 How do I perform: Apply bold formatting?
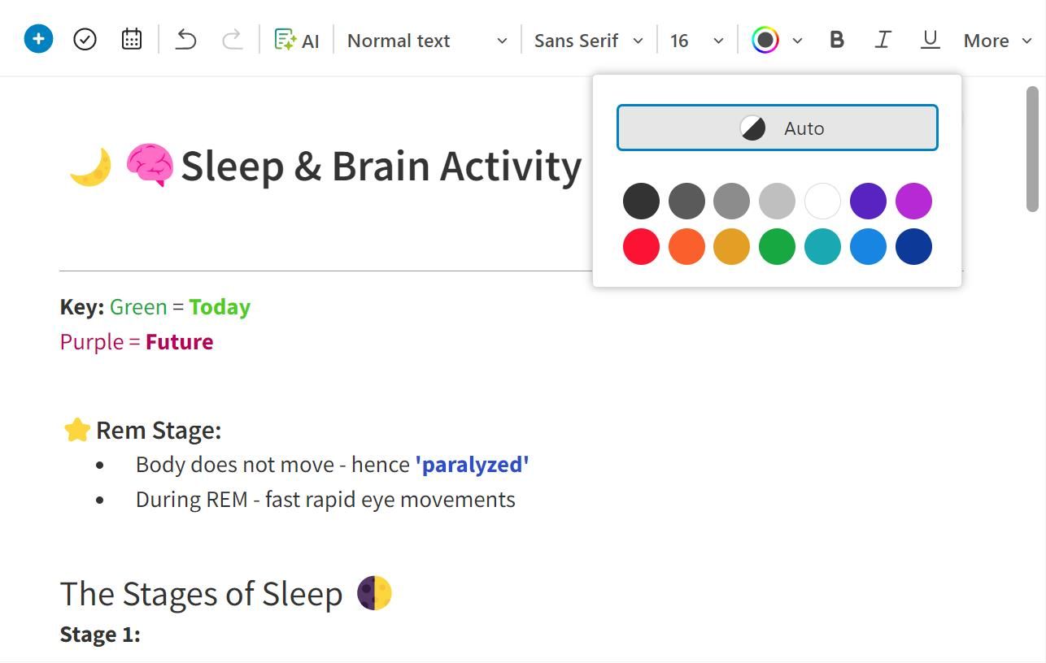[836, 38]
